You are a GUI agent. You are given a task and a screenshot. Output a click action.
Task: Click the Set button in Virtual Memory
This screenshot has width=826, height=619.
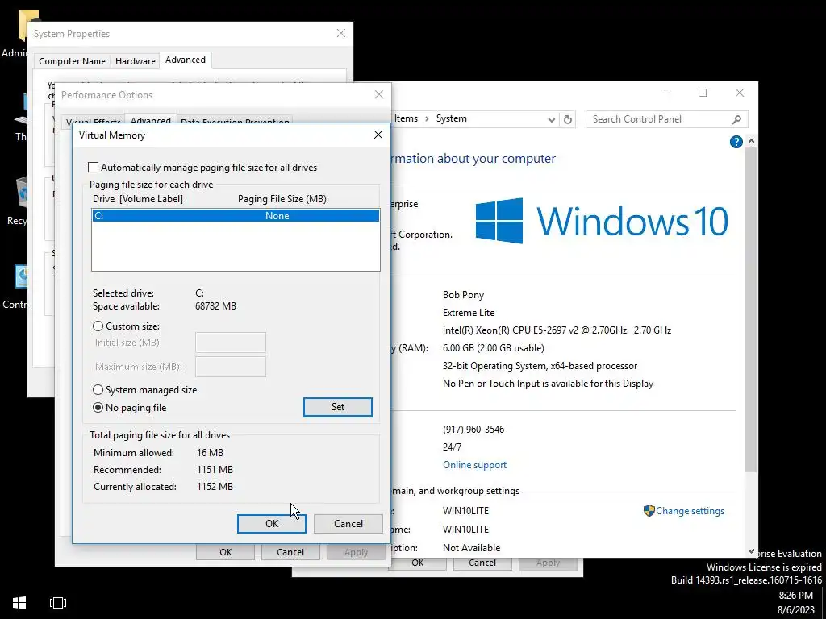tap(338, 407)
